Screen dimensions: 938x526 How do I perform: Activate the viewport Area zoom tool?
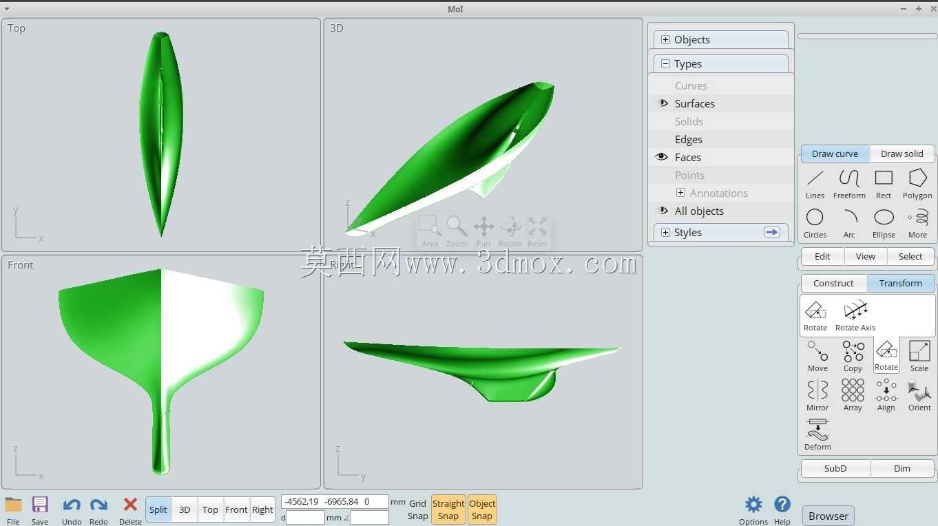[x=430, y=231]
